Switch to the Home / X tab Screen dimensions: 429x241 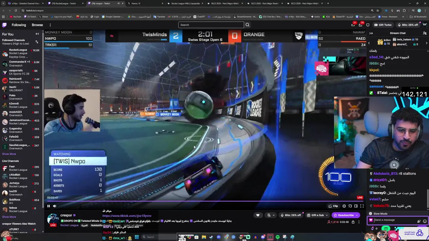click(145, 3)
